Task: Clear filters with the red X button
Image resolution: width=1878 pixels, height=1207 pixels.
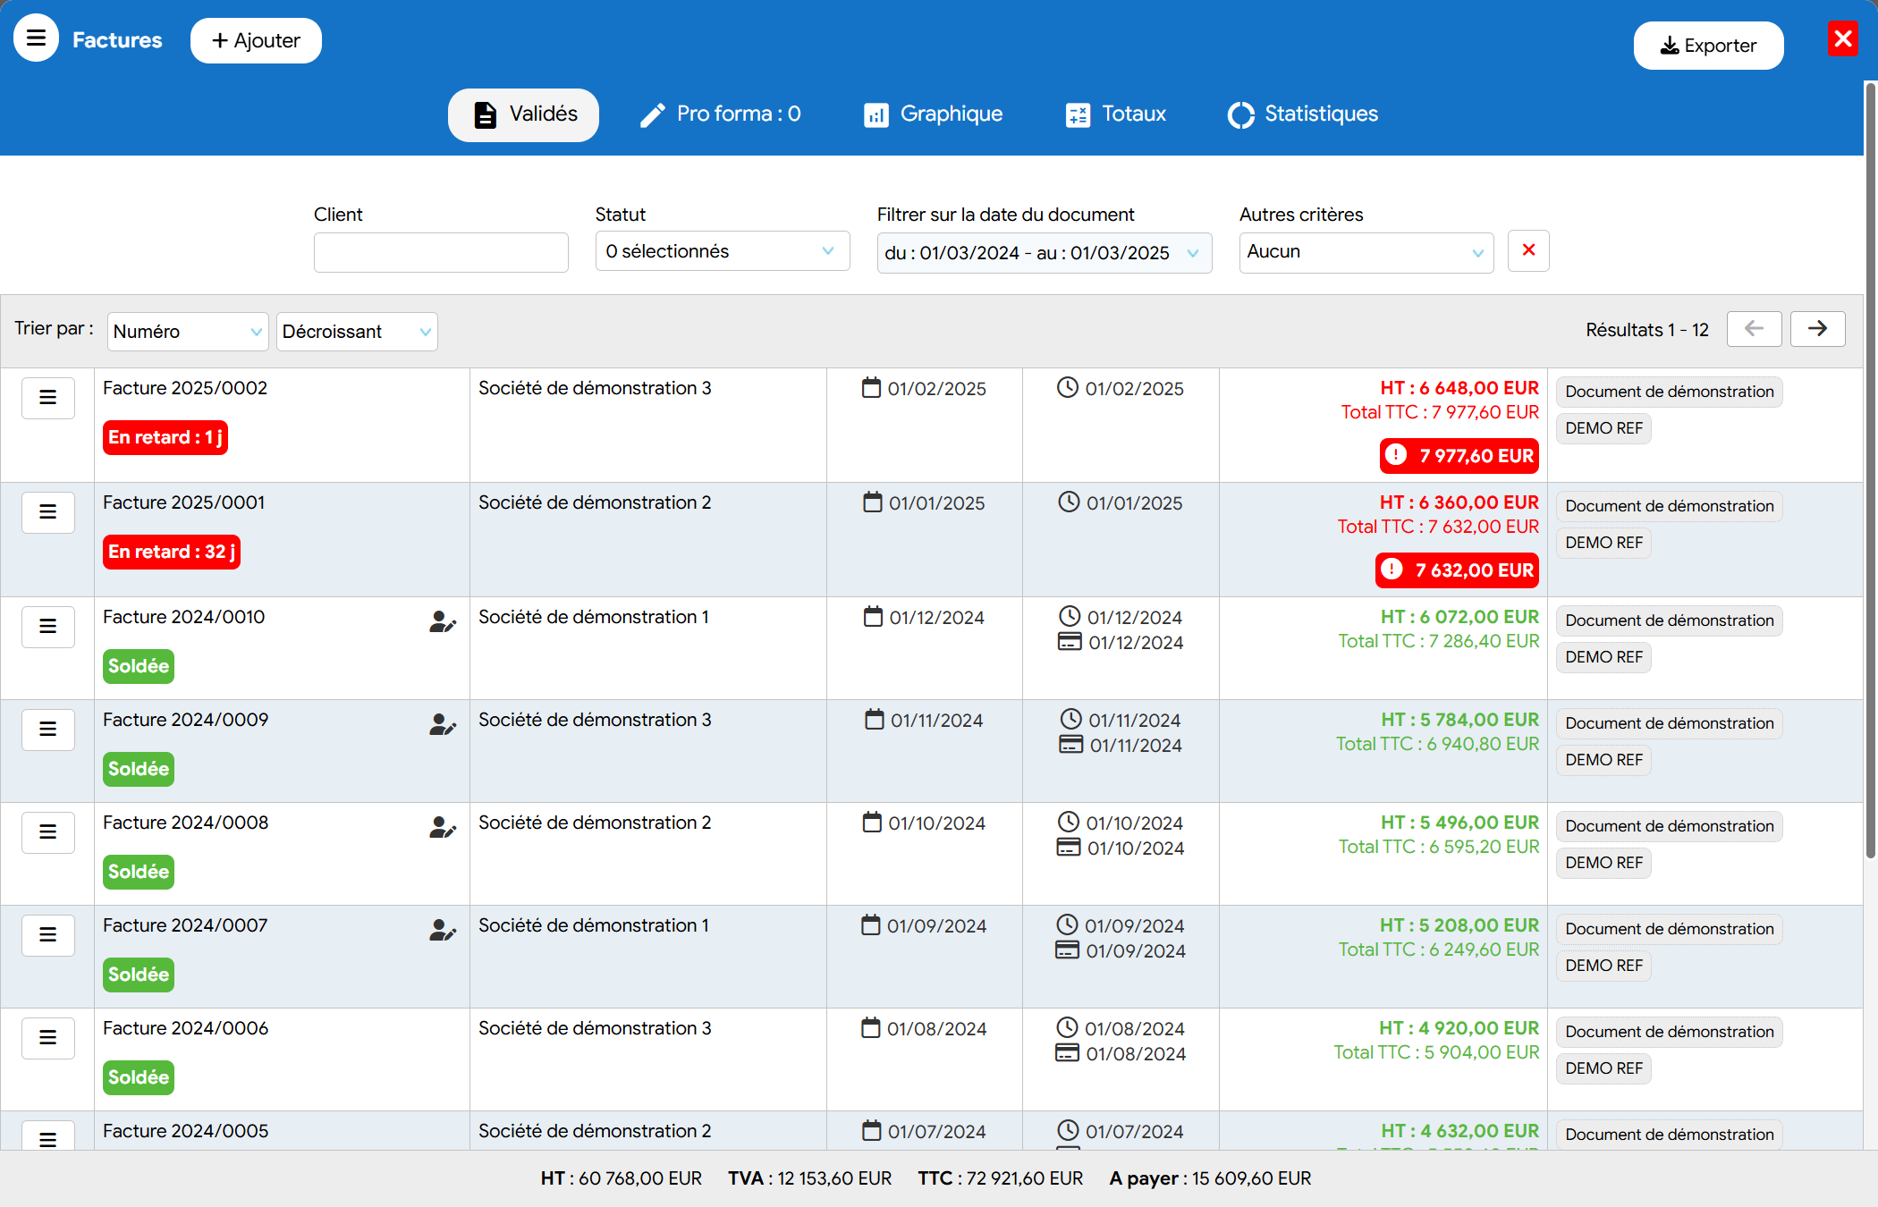Action: click(x=1528, y=250)
